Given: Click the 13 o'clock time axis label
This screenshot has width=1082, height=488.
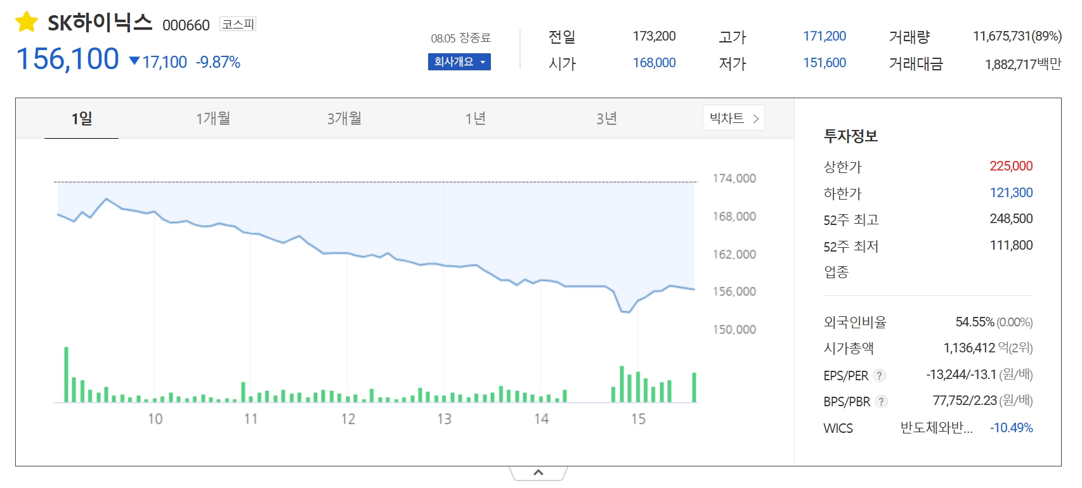Looking at the screenshot, I should pyautogui.click(x=445, y=419).
